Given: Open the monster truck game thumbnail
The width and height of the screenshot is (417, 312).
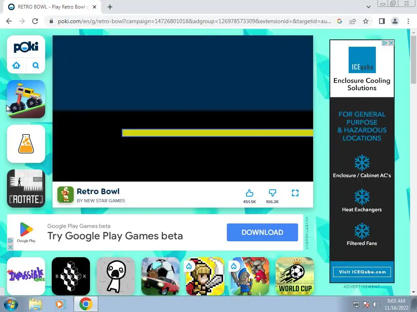Looking at the screenshot, I should click(26, 99).
